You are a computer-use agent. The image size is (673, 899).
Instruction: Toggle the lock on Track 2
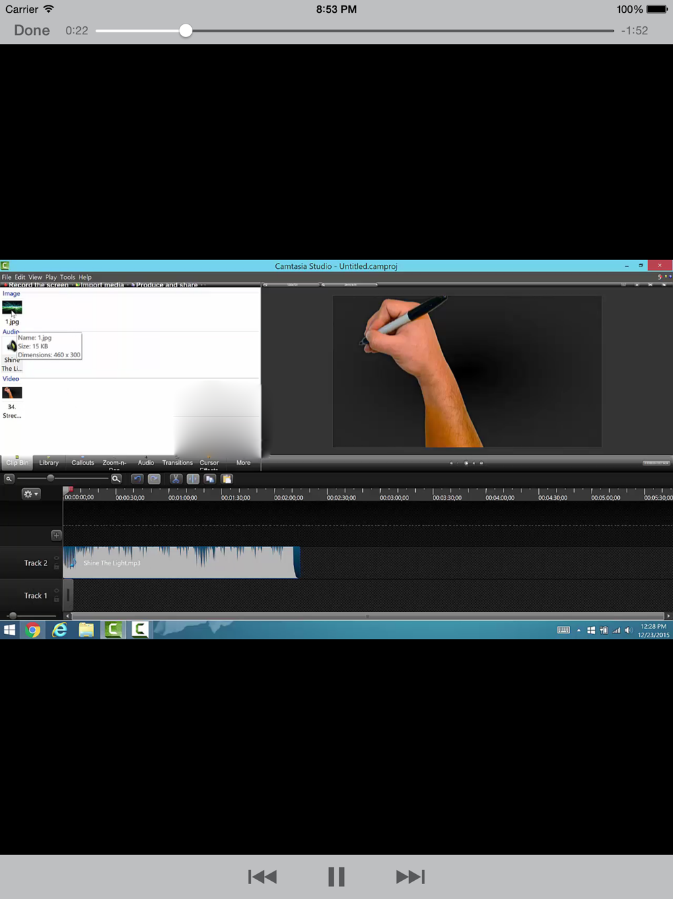pyautogui.click(x=57, y=567)
